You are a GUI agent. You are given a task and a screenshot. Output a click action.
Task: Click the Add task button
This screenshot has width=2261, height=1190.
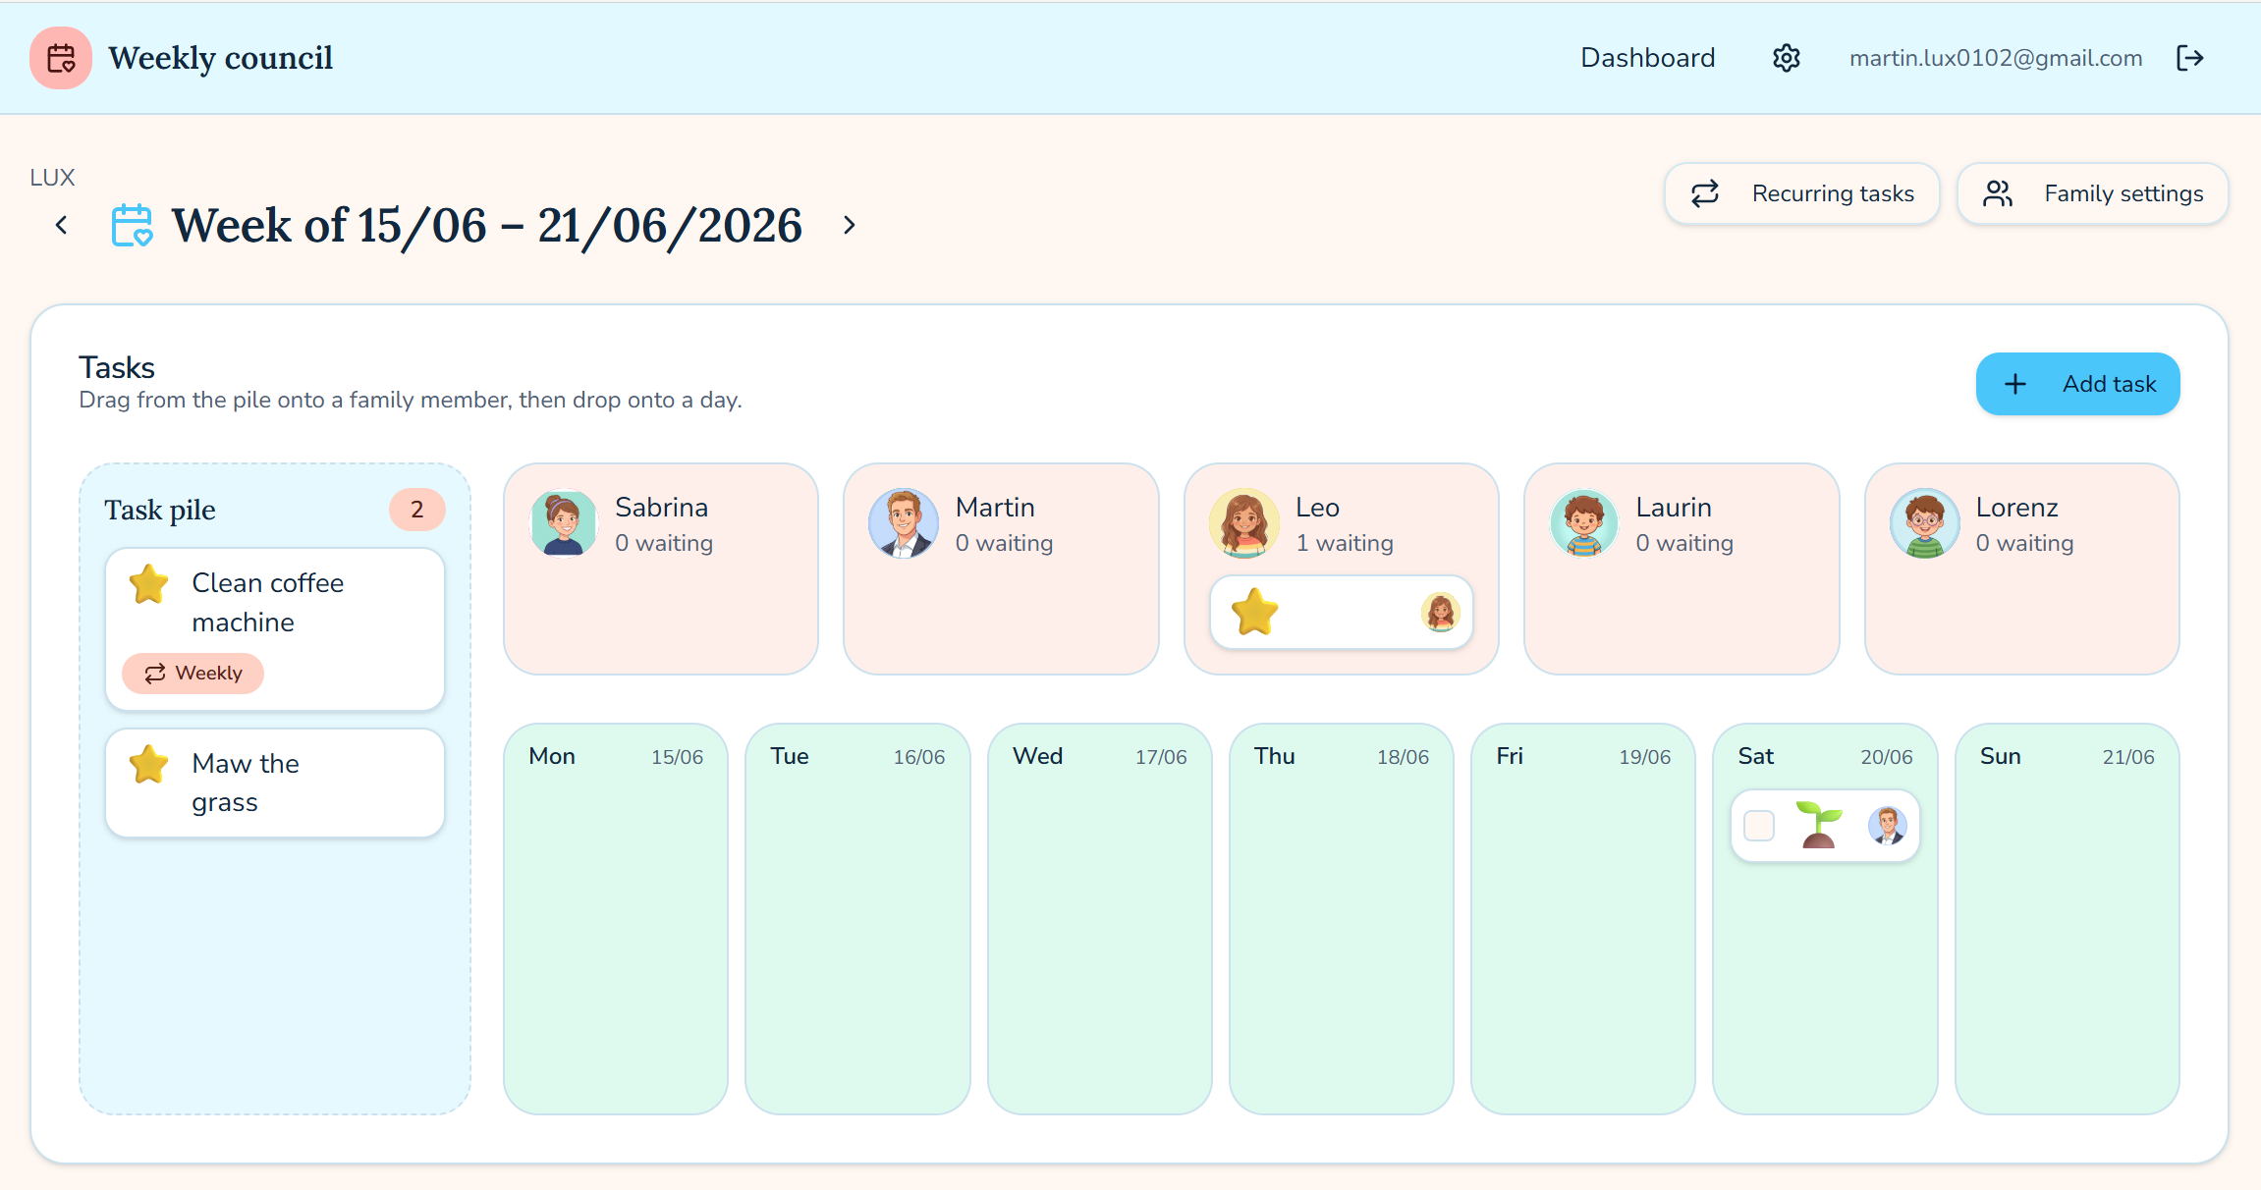coord(2077,384)
